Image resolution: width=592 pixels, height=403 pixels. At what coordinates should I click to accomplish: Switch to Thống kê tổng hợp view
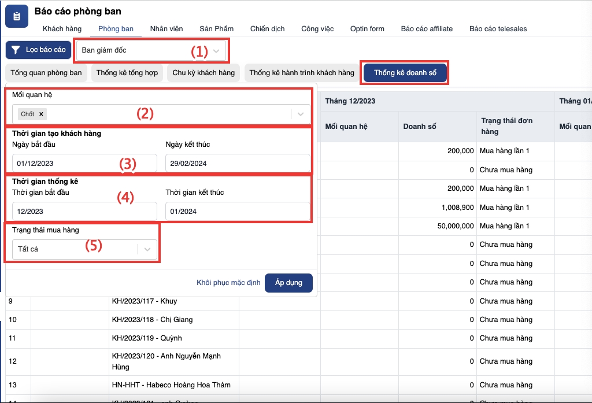[x=127, y=73]
